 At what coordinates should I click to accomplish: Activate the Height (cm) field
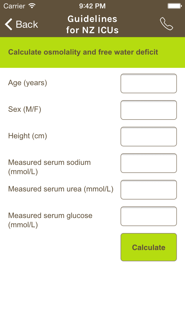click(149, 137)
